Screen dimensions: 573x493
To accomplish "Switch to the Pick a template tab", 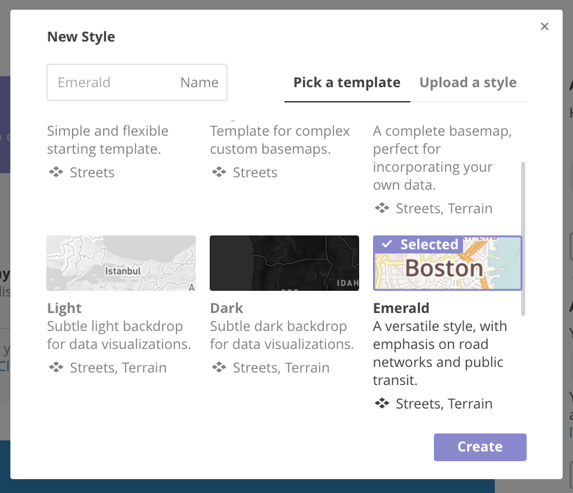I will (347, 82).
